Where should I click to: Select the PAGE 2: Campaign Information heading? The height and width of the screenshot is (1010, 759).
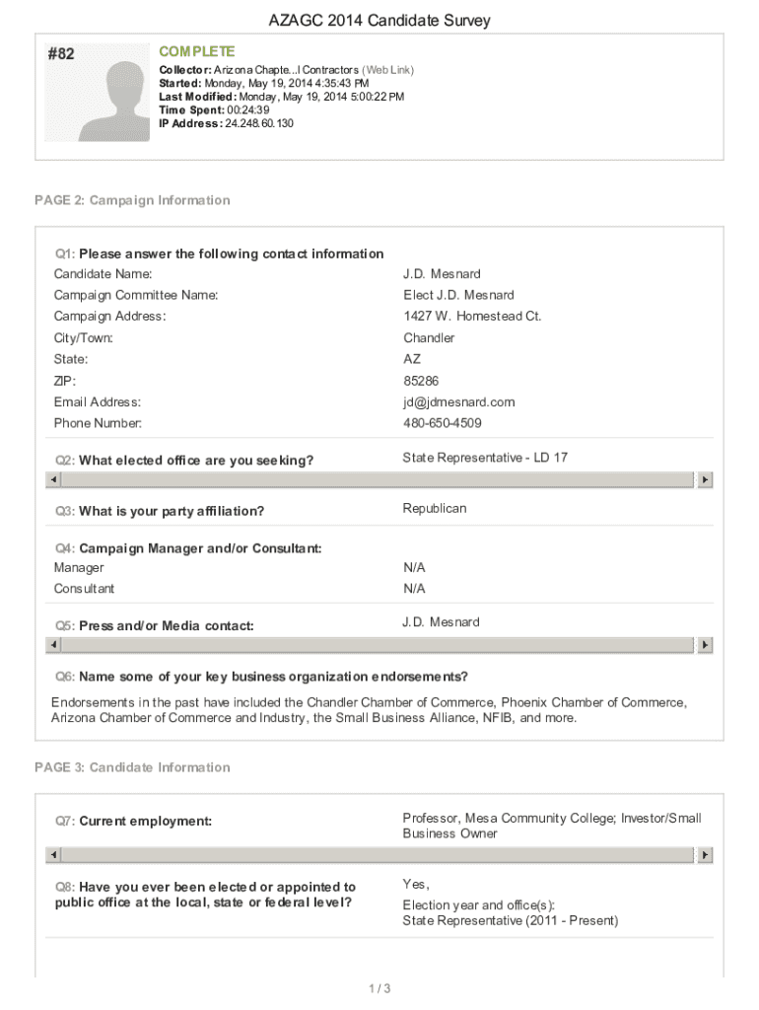tap(132, 200)
